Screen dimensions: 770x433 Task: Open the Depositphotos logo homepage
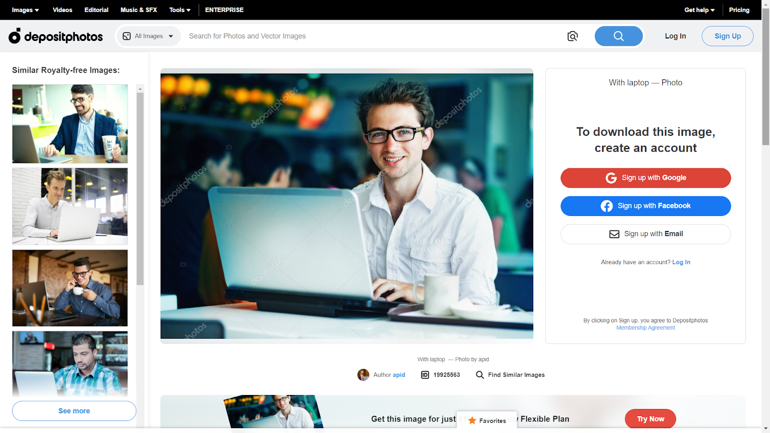click(56, 36)
